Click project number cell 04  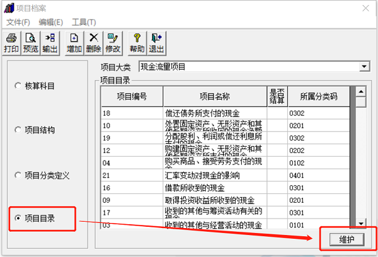coord(132,163)
